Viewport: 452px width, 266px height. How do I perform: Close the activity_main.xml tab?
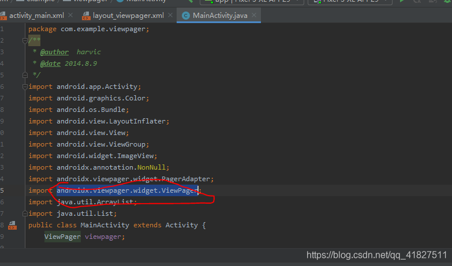coord(70,15)
